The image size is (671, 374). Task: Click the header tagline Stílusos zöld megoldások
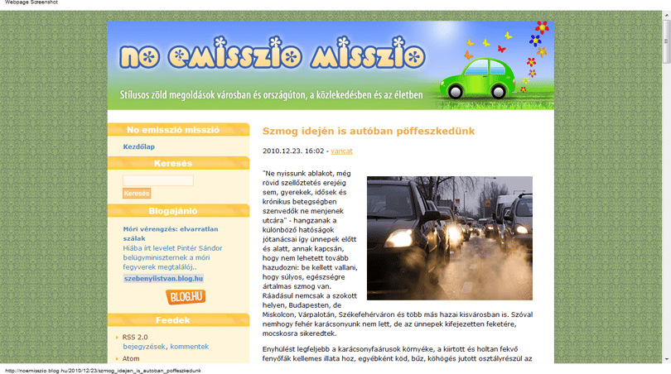coord(272,94)
